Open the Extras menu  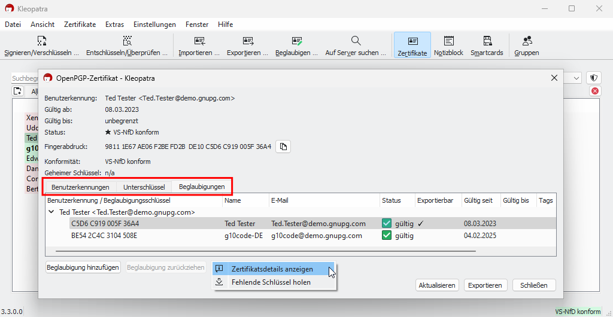114,25
